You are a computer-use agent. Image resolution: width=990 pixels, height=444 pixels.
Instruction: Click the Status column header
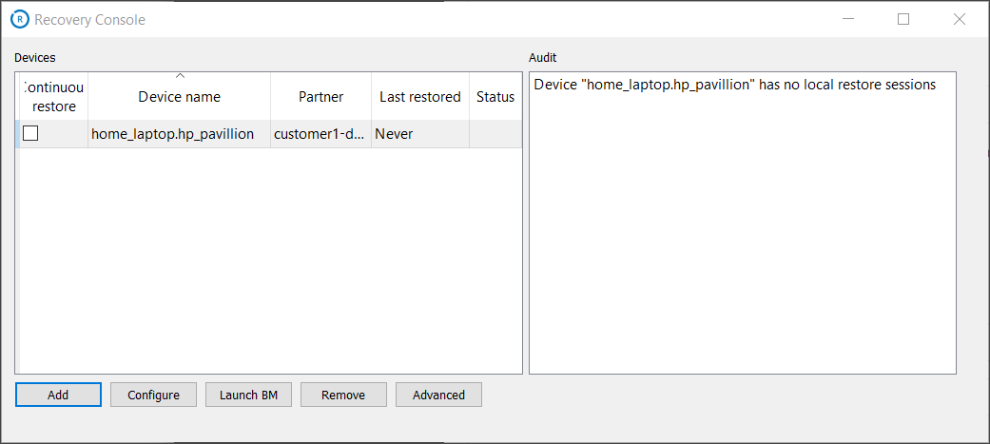click(495, 97)
